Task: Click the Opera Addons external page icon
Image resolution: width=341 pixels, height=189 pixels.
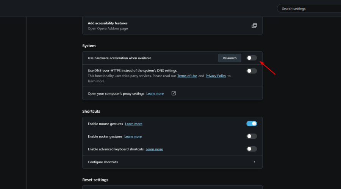Action: [254, 26]
